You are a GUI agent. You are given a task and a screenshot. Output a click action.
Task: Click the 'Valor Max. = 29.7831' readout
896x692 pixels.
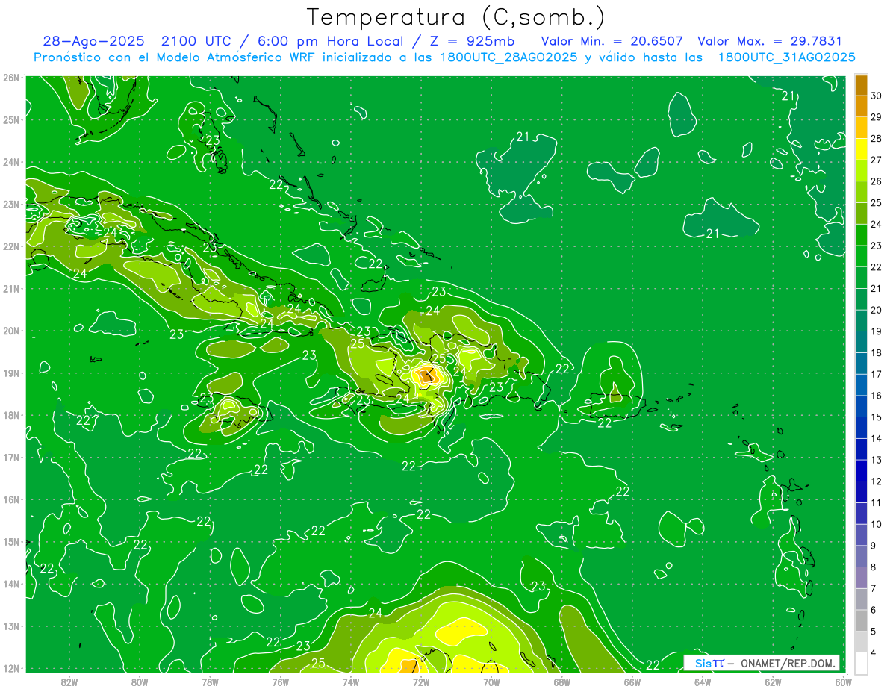click(770, 42)
